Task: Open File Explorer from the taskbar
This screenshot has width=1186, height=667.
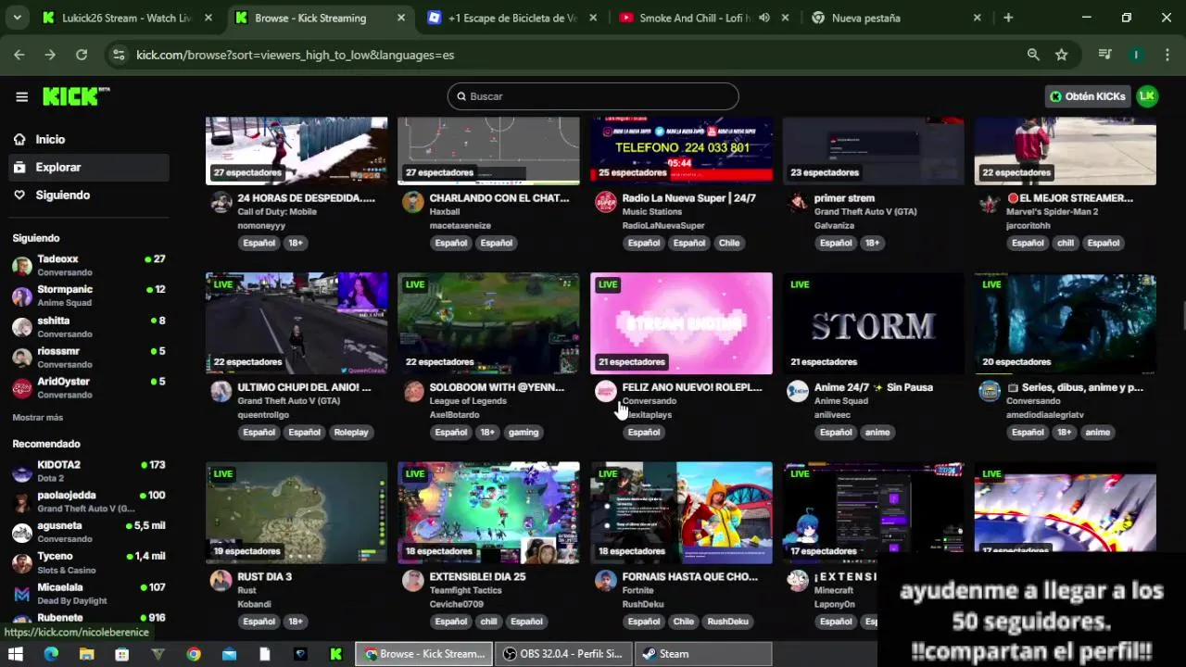Action: (86, 654)
